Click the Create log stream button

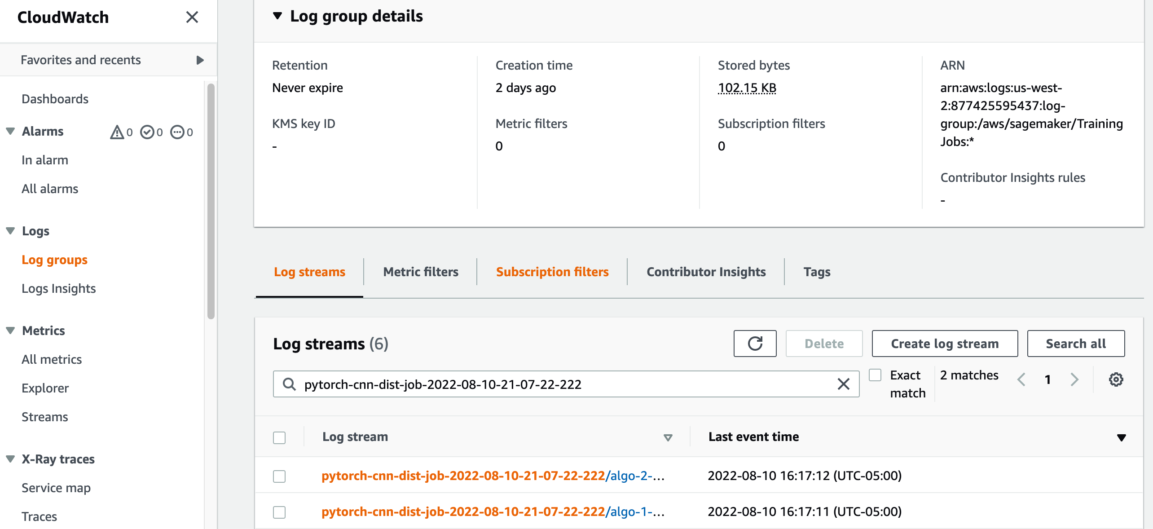point(944,344)
